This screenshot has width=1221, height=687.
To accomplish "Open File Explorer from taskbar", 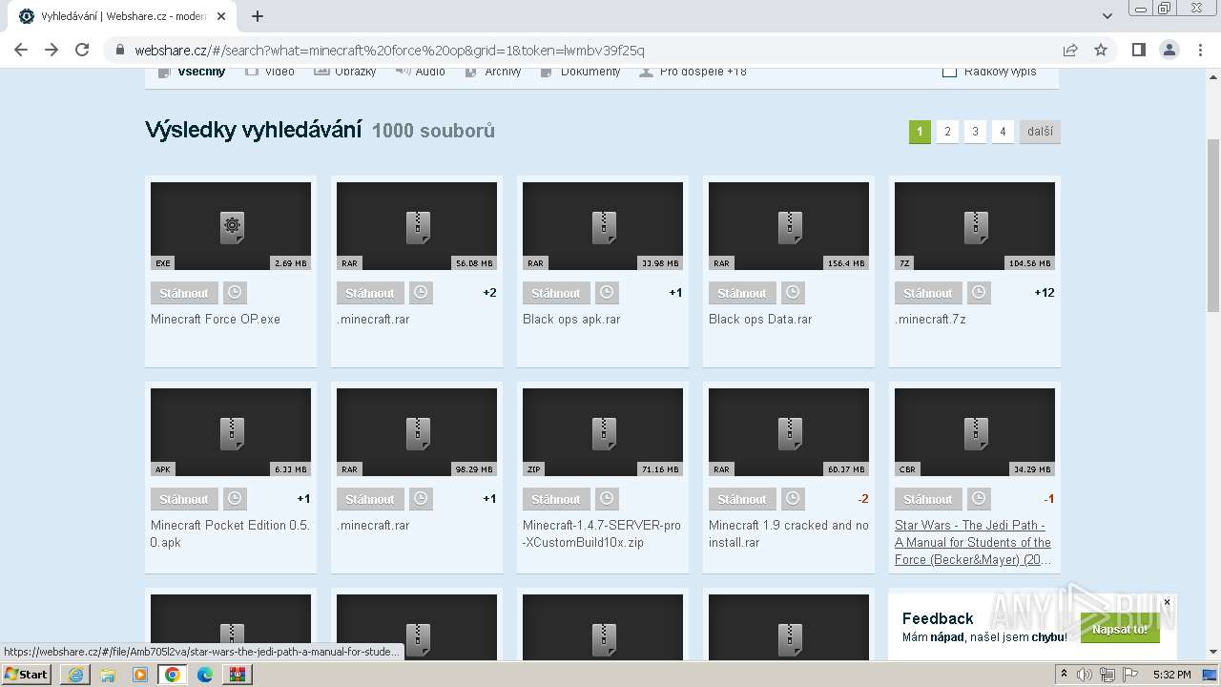I will (108, 674).
